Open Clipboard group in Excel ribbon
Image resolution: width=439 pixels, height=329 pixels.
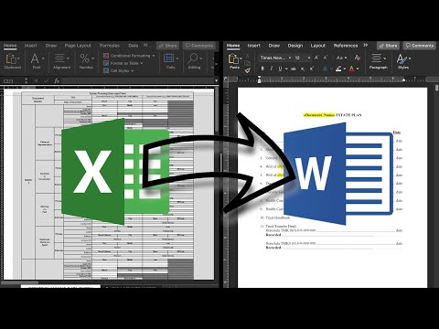[13, 61]
